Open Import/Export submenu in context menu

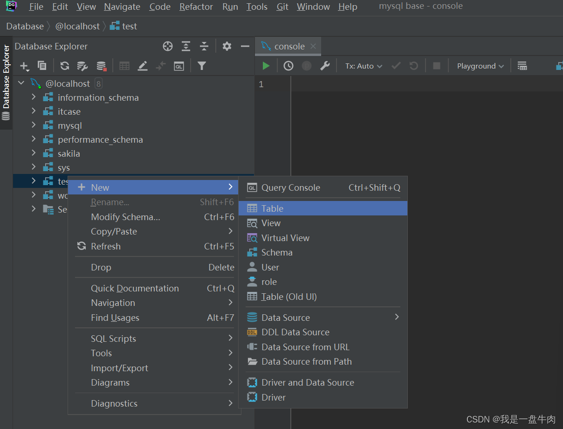[153, 368]
